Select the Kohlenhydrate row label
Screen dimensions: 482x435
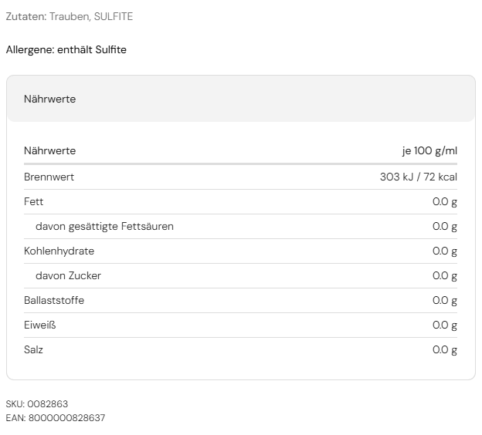(x=59, y=251)
